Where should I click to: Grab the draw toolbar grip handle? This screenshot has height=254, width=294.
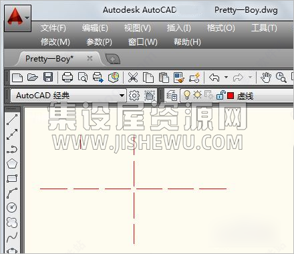tap(11, 109)
